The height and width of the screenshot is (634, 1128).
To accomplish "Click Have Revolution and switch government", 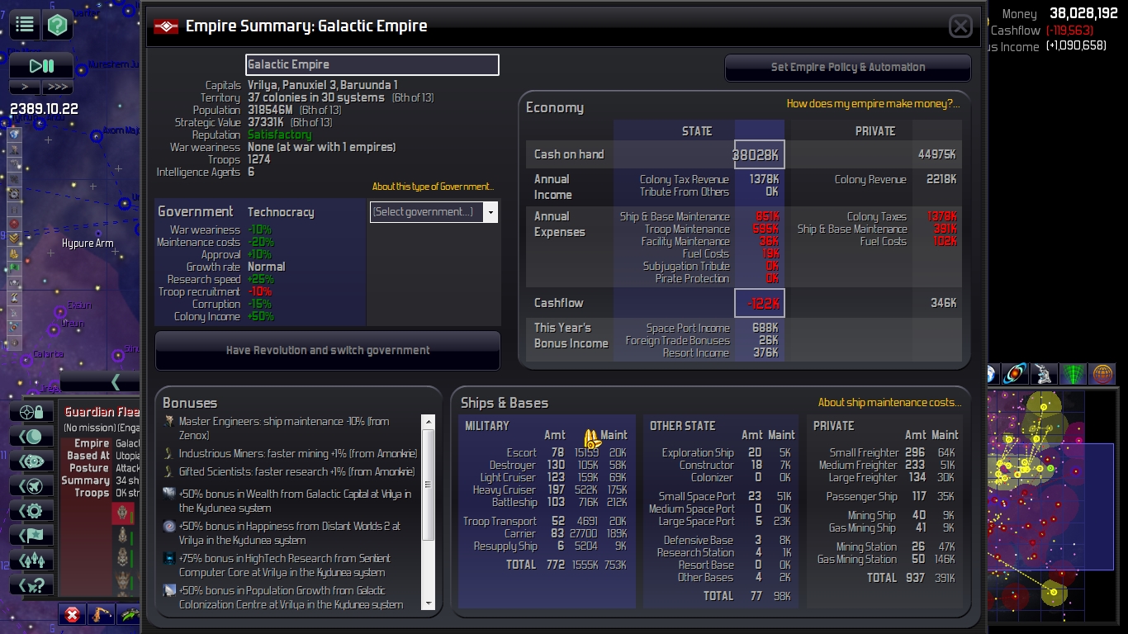I will click(328, 351).
